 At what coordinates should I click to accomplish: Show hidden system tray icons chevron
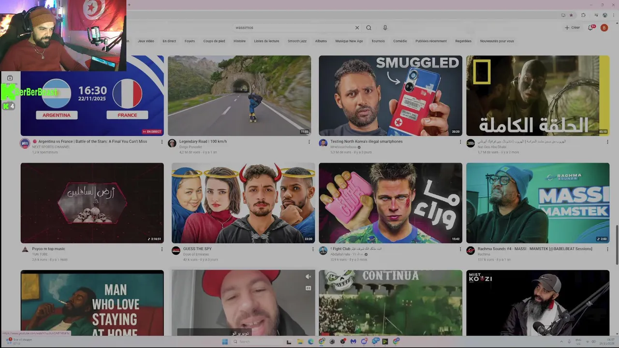coord(562,341)
